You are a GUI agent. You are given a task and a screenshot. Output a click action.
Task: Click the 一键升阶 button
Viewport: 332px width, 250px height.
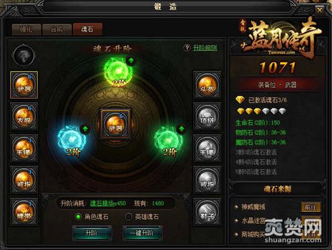[142, 233]
